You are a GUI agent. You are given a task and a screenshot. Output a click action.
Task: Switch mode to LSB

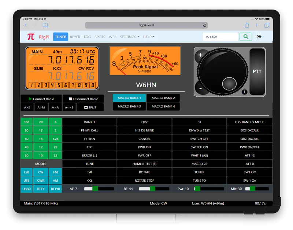(26, 172)
